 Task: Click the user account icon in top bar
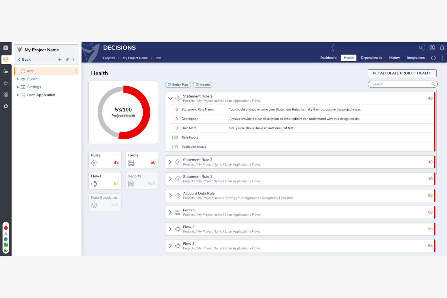(432, 47)
